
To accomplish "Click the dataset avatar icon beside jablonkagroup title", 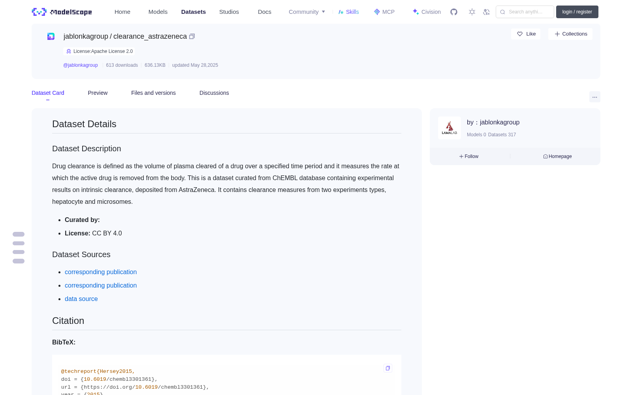I will pos(51,36).
